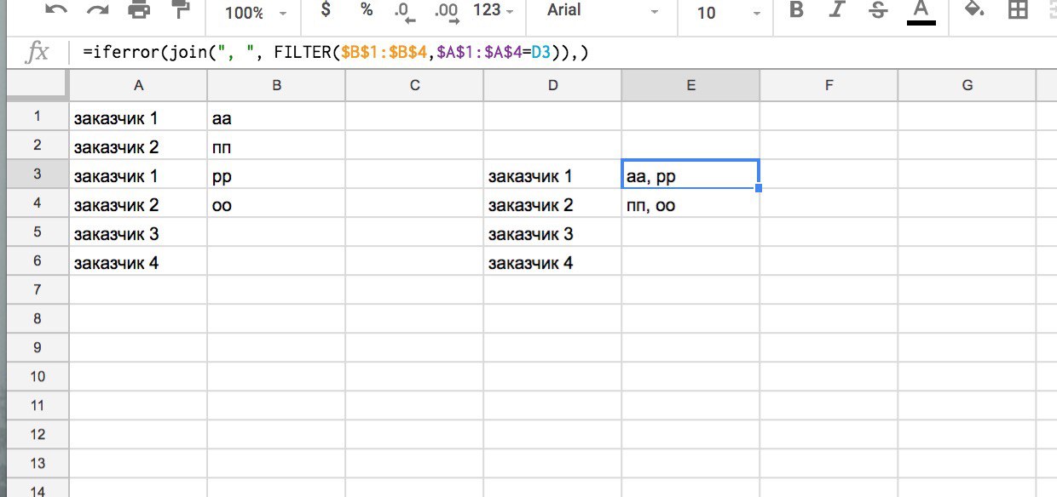The width and height of the screenshot is (1057, 497).
Task: Click cell D6 'заказчик 4'
Action: pos(552,263)
